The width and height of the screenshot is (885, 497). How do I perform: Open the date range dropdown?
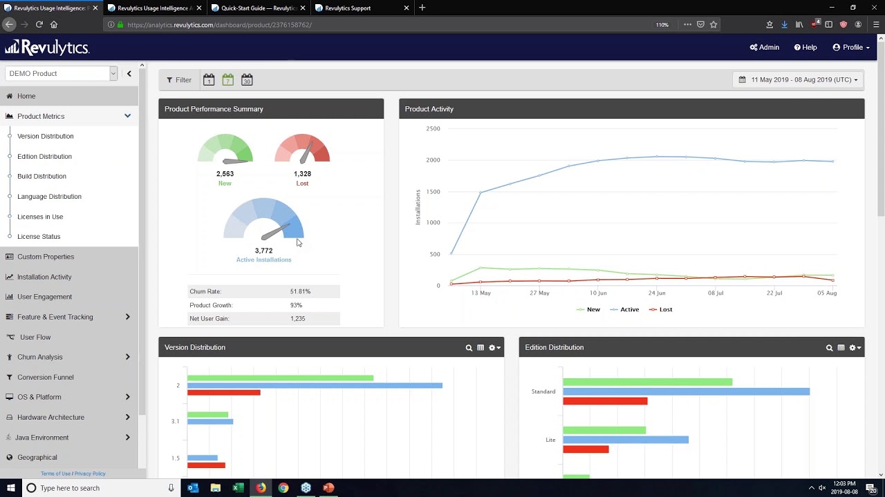click(798, 79)
